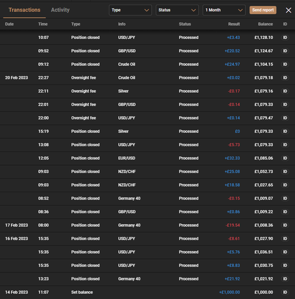Click the Date column header
Viewport: 295px width, 299px height.
point(10,24)
